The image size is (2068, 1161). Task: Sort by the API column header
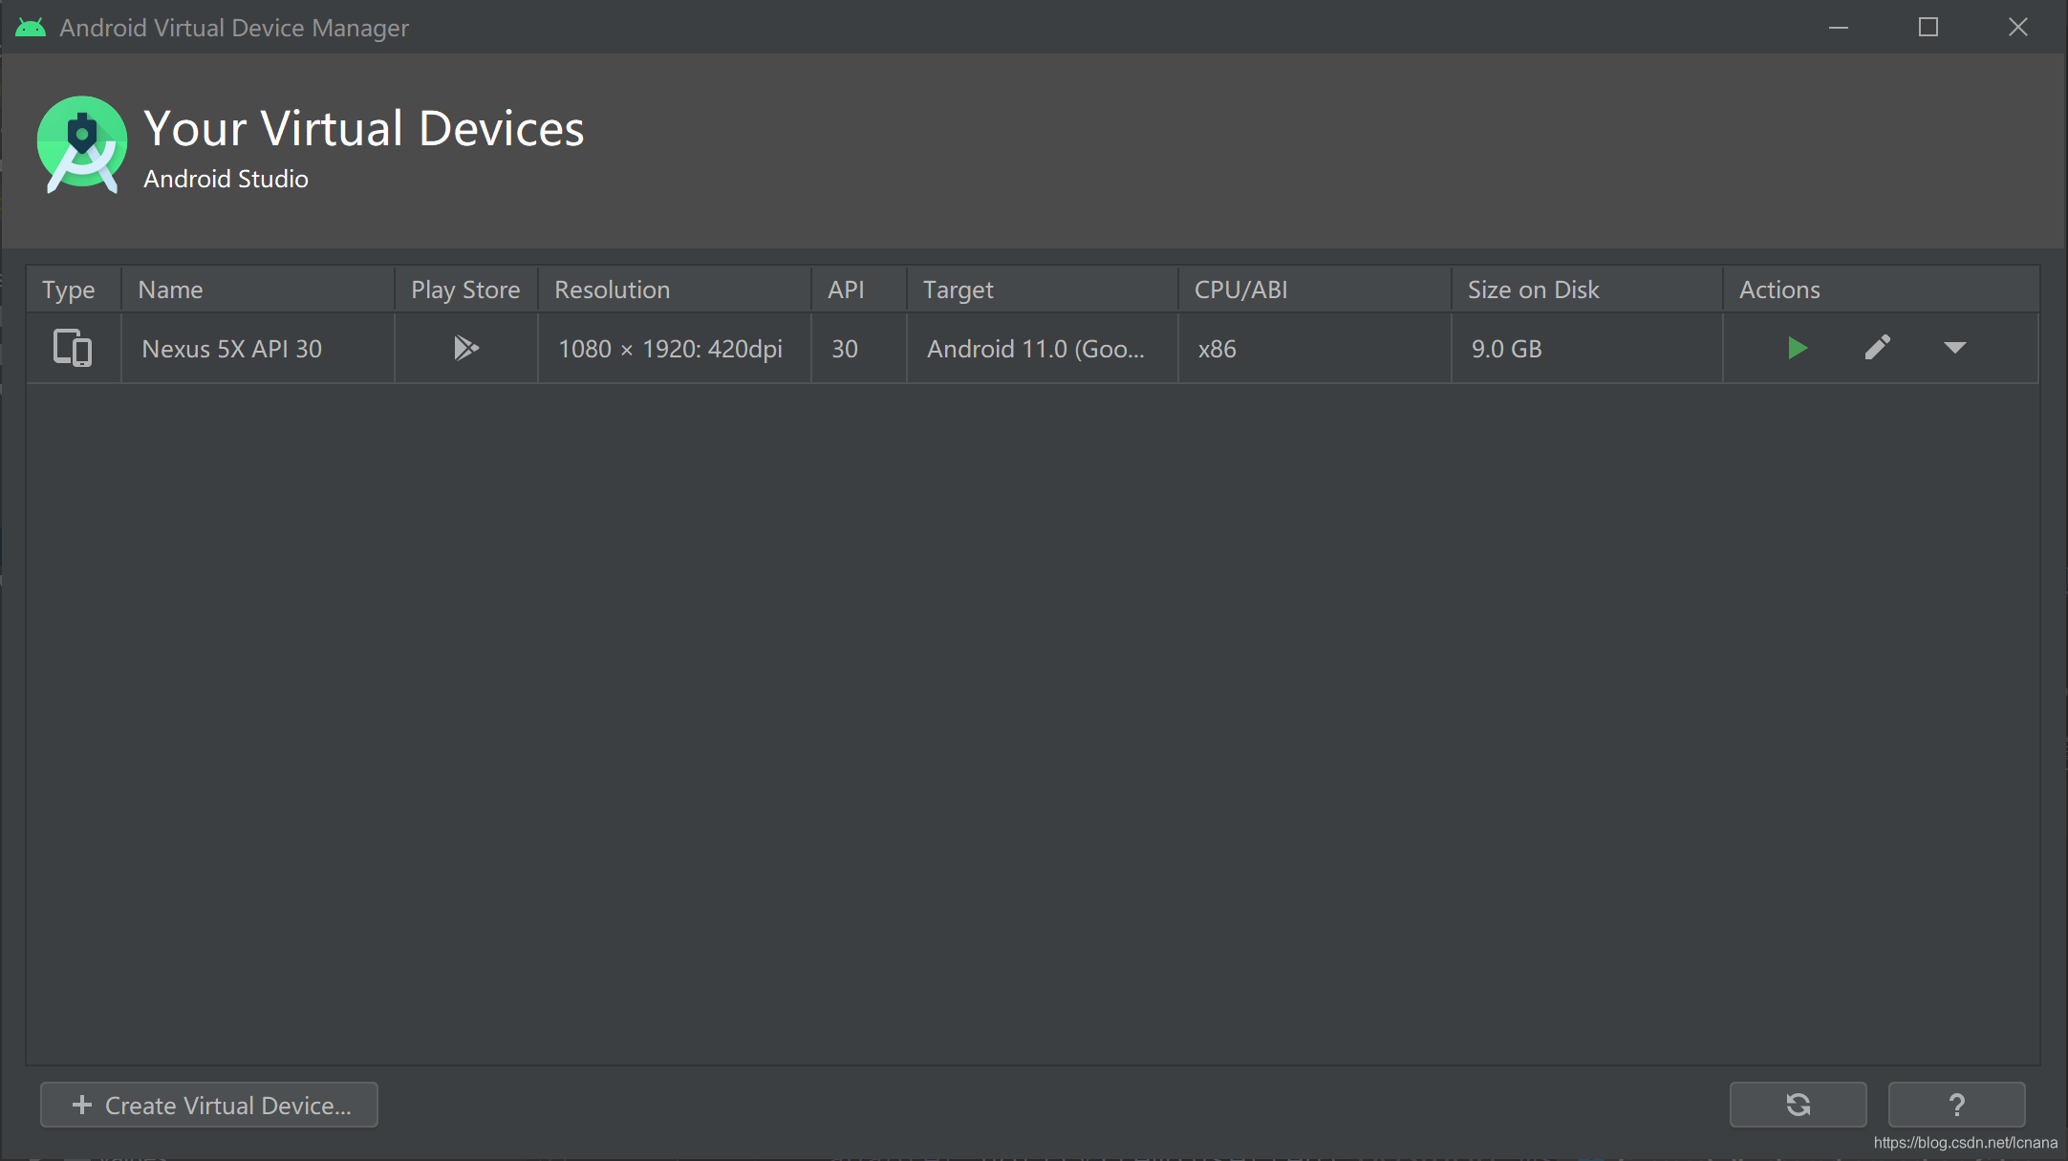[859, 290]
